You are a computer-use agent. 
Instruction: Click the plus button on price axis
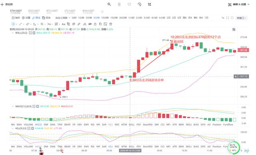coord(236,76)
